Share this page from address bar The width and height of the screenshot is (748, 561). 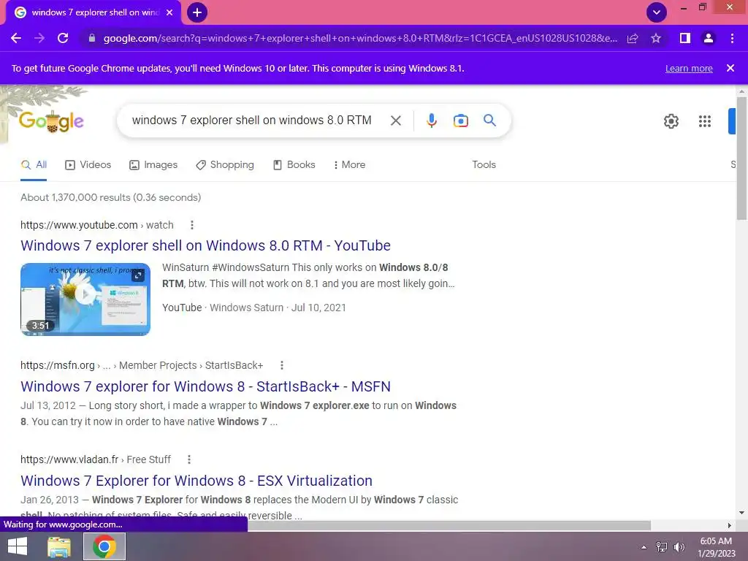(633, 38)
